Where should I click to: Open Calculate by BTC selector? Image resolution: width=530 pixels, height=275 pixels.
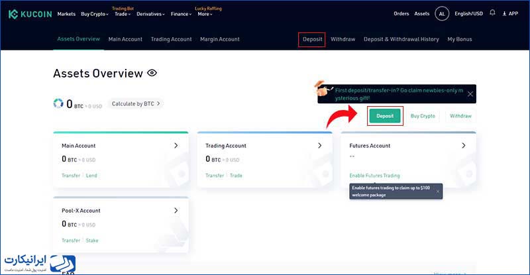point(136,103)
